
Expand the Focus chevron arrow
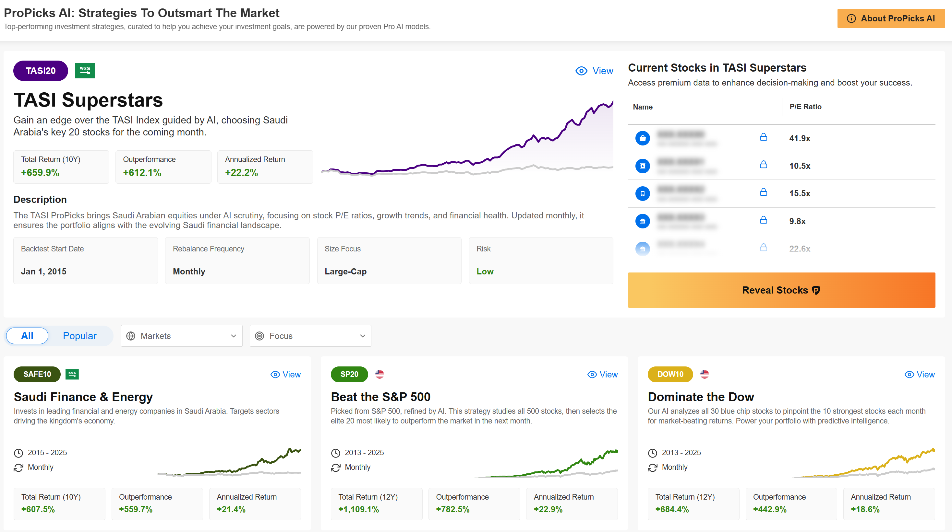pos(363,336)
